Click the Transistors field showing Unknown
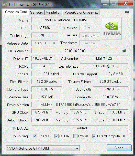This screenshot has height=156, width=135. 89,43
